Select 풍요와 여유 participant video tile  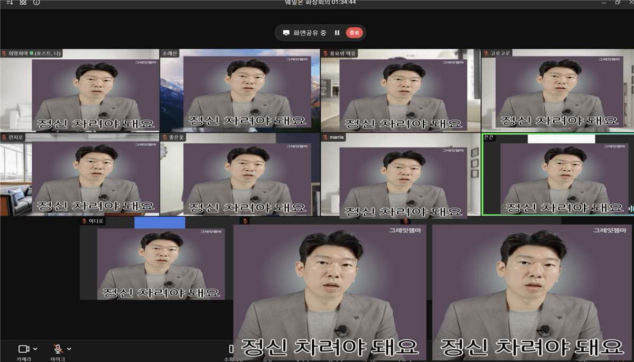(x=400, y=90)
